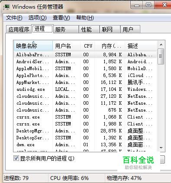Select the DesktopSer... process row
Screen dimensions: 171x183
85,138
